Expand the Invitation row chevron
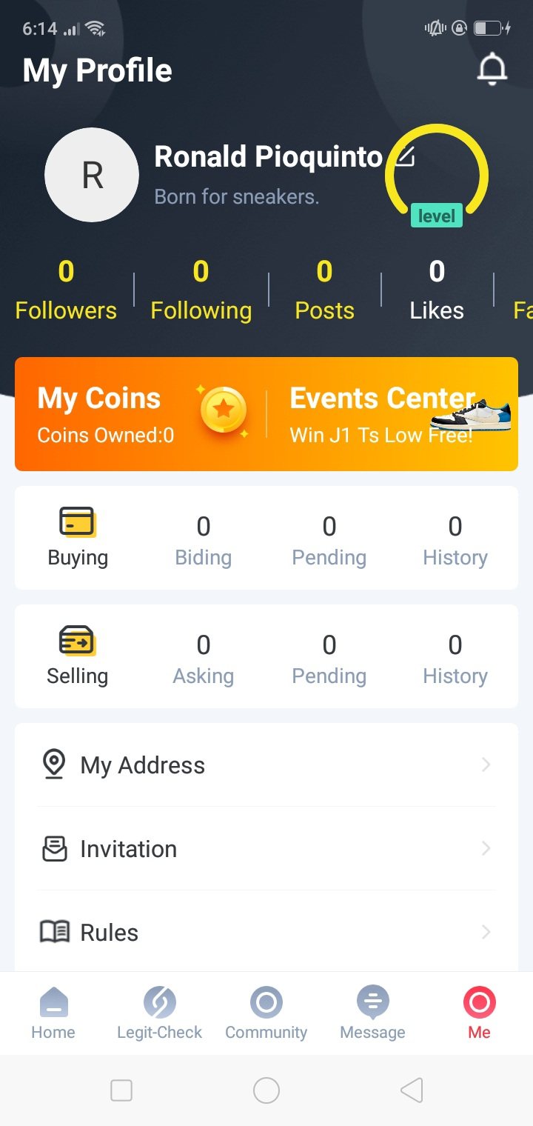The width and height of the screenshot is (533, 1126). click(486, 849)
